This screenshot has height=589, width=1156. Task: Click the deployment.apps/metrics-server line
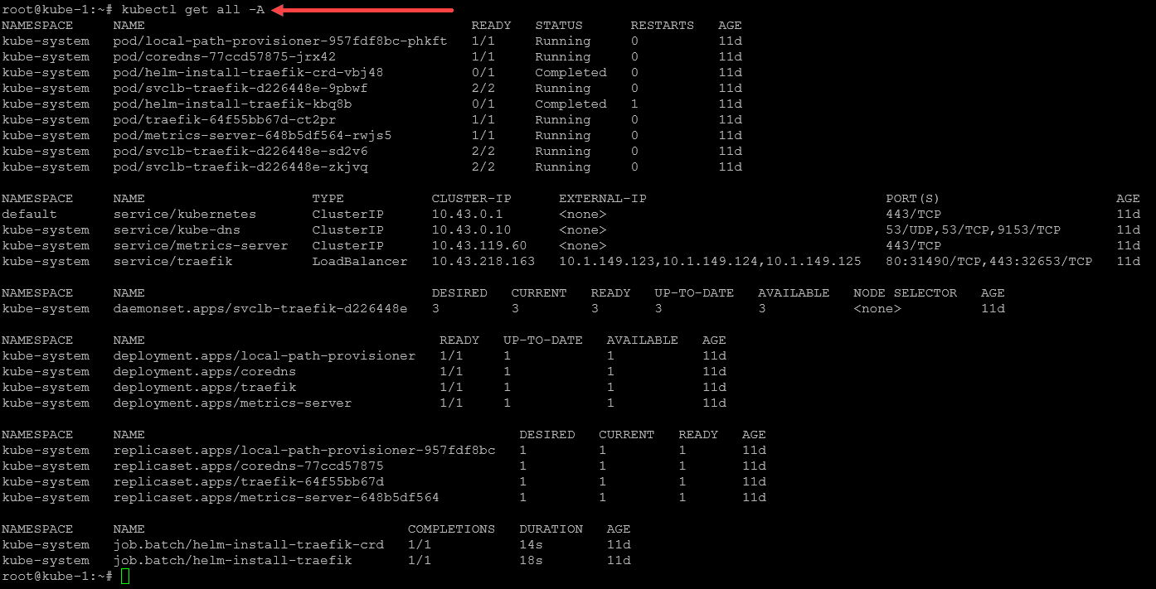(x=365, y=403)
